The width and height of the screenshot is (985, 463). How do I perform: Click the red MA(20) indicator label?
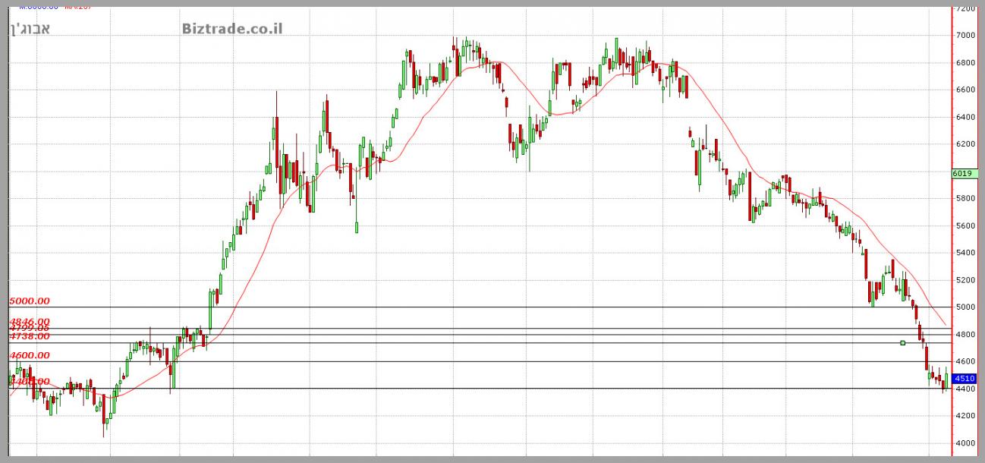[x=78, y=6]
